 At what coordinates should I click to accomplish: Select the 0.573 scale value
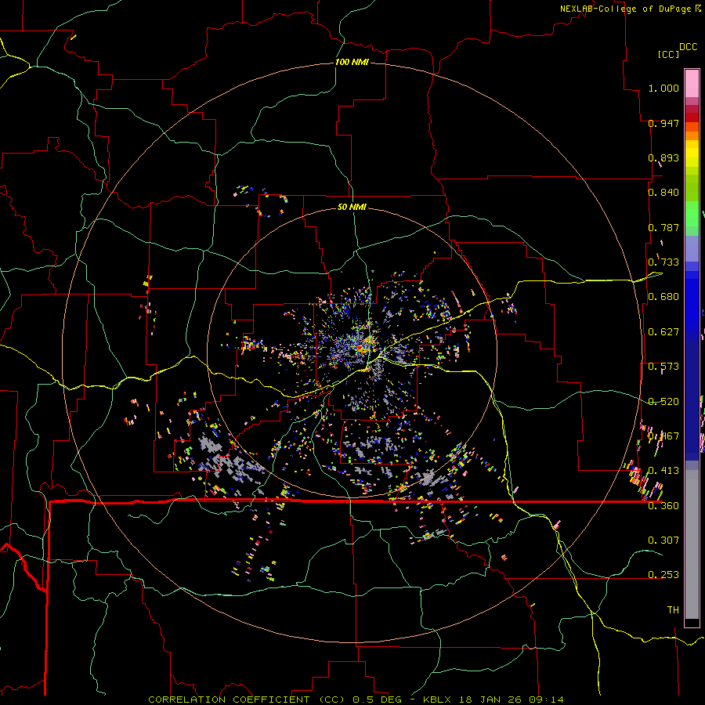click(663, 367)
